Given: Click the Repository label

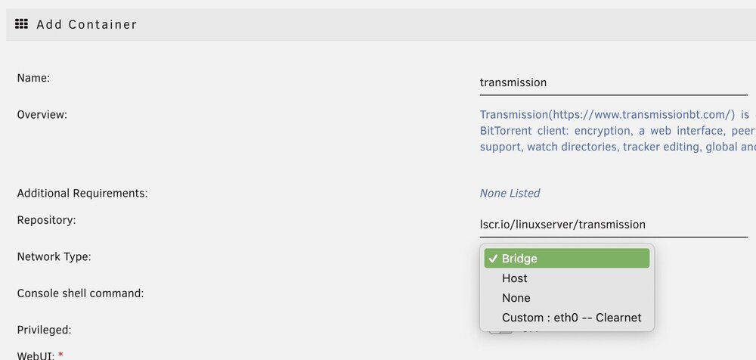Looking at the screenshot, I should (46, 220).
